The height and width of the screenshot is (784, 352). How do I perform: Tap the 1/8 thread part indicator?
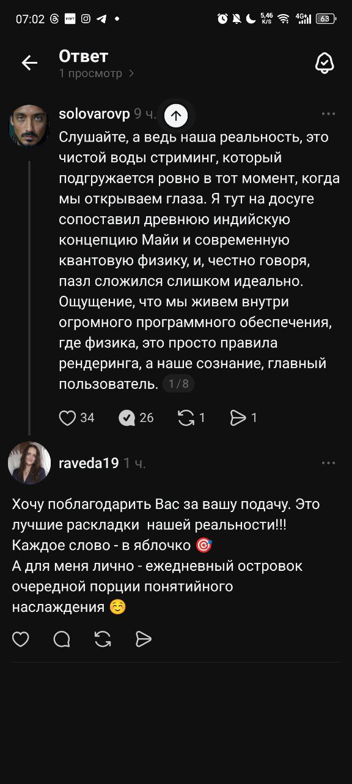pos(178,384)
